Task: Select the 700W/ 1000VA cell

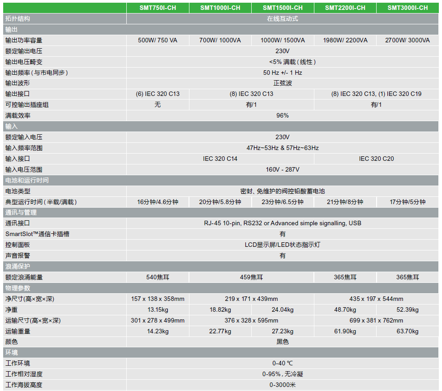Action: [x=220, y=40]
